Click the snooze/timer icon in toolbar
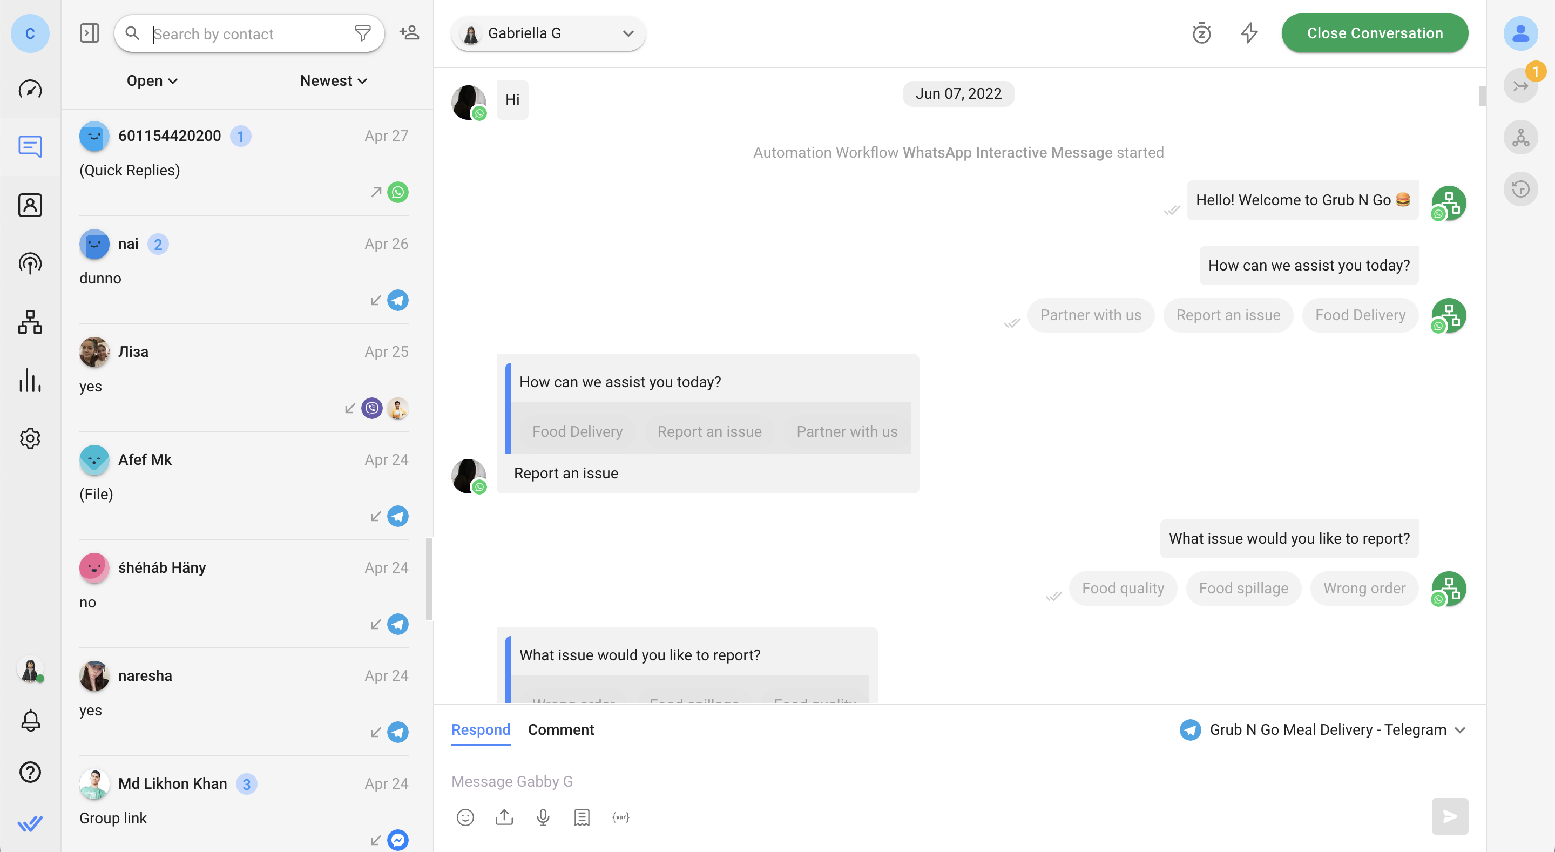This screenshot has height=852, width=1555. [1201, 32]
